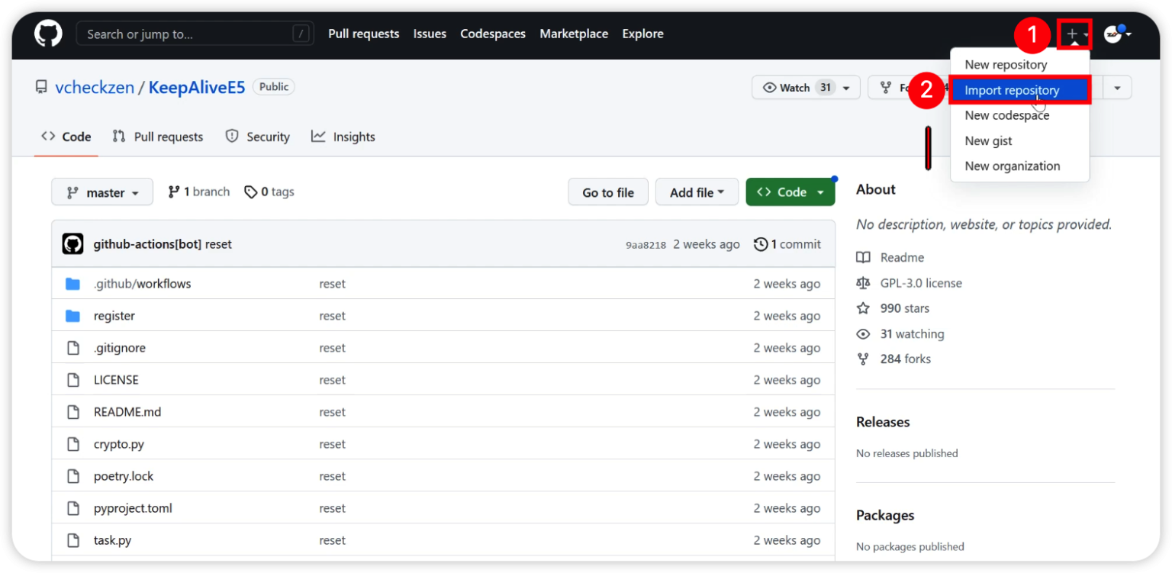The image size is (1172, 573).
Task: Open Explore in the top navigation
Action: click(642, 34)
